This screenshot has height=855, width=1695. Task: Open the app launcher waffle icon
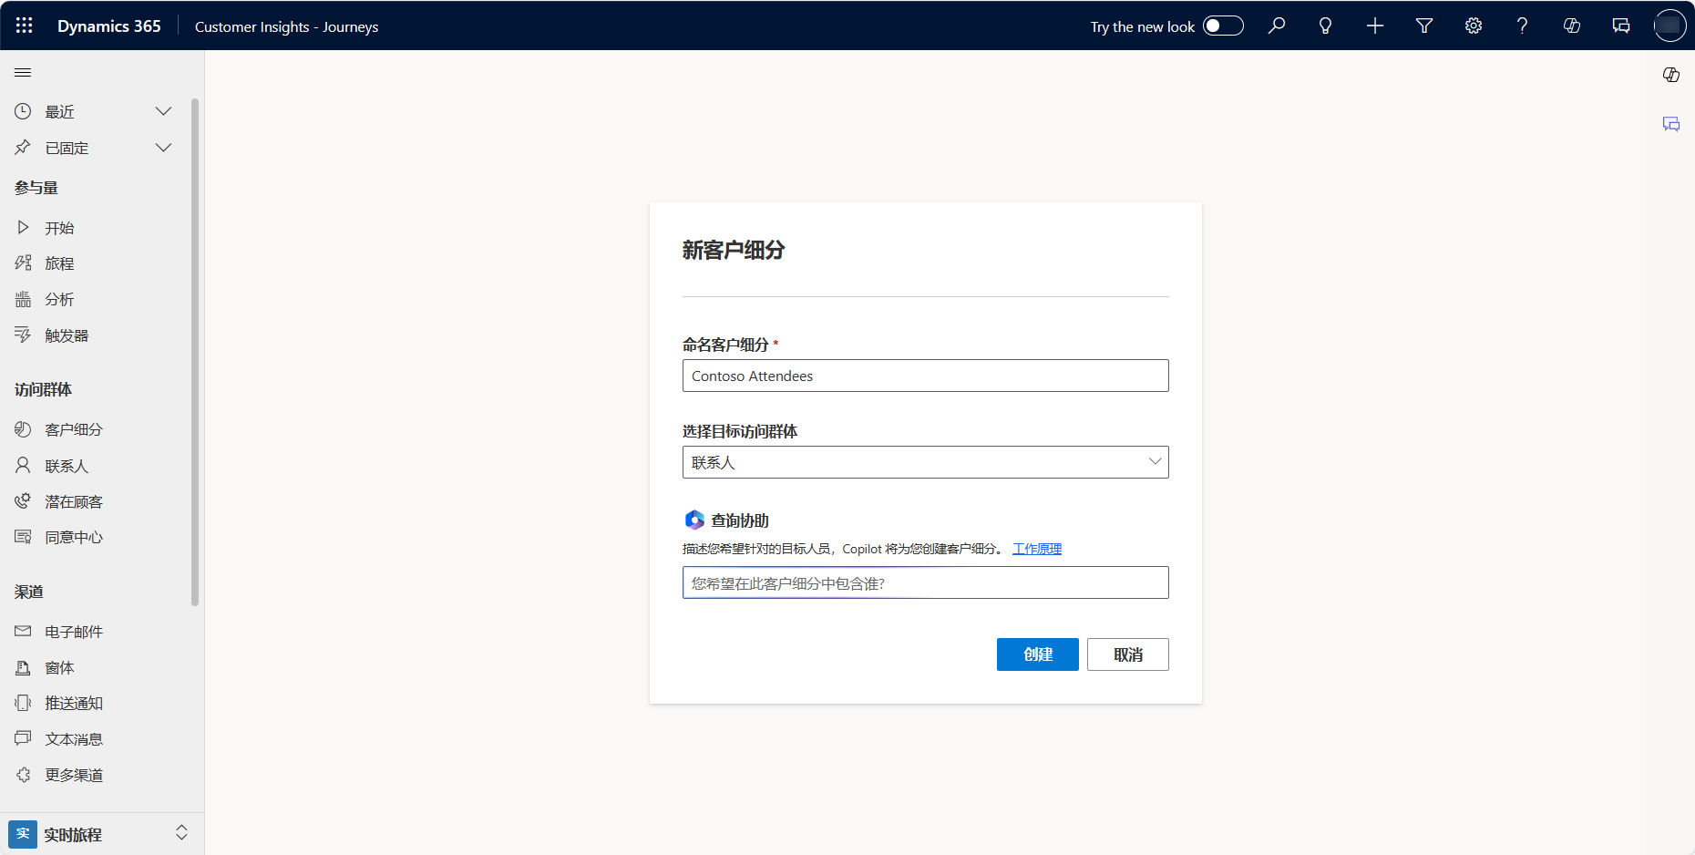25,26
